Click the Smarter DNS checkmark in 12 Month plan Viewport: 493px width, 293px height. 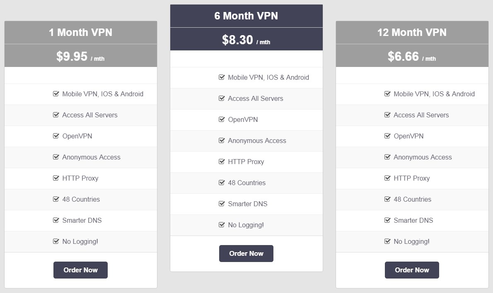click(387, 220)
